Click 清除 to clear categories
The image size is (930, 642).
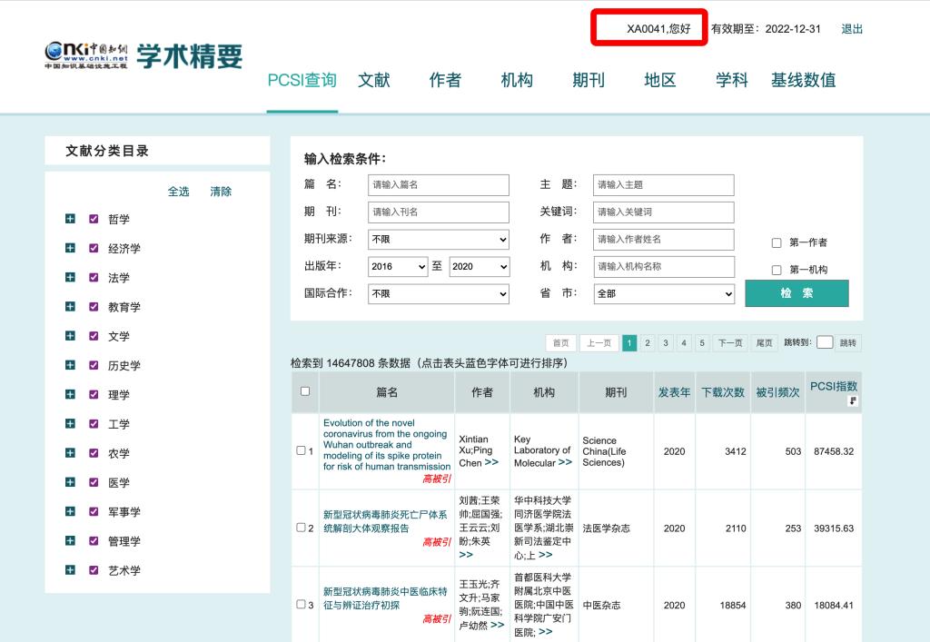(x=221, y=191)
